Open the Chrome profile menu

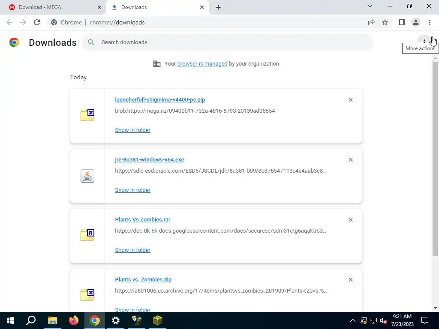(416, 22)
